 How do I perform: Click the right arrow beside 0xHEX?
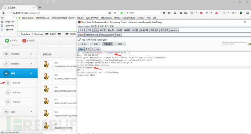point(59,34)
